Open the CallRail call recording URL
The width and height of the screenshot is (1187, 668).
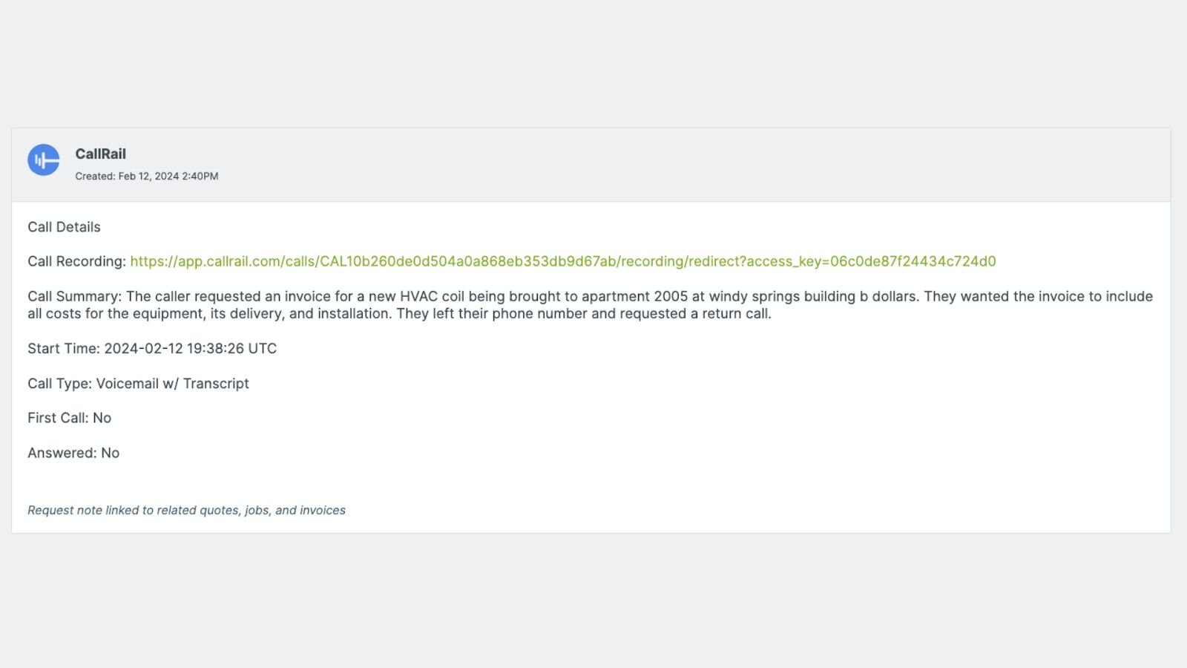563,261
